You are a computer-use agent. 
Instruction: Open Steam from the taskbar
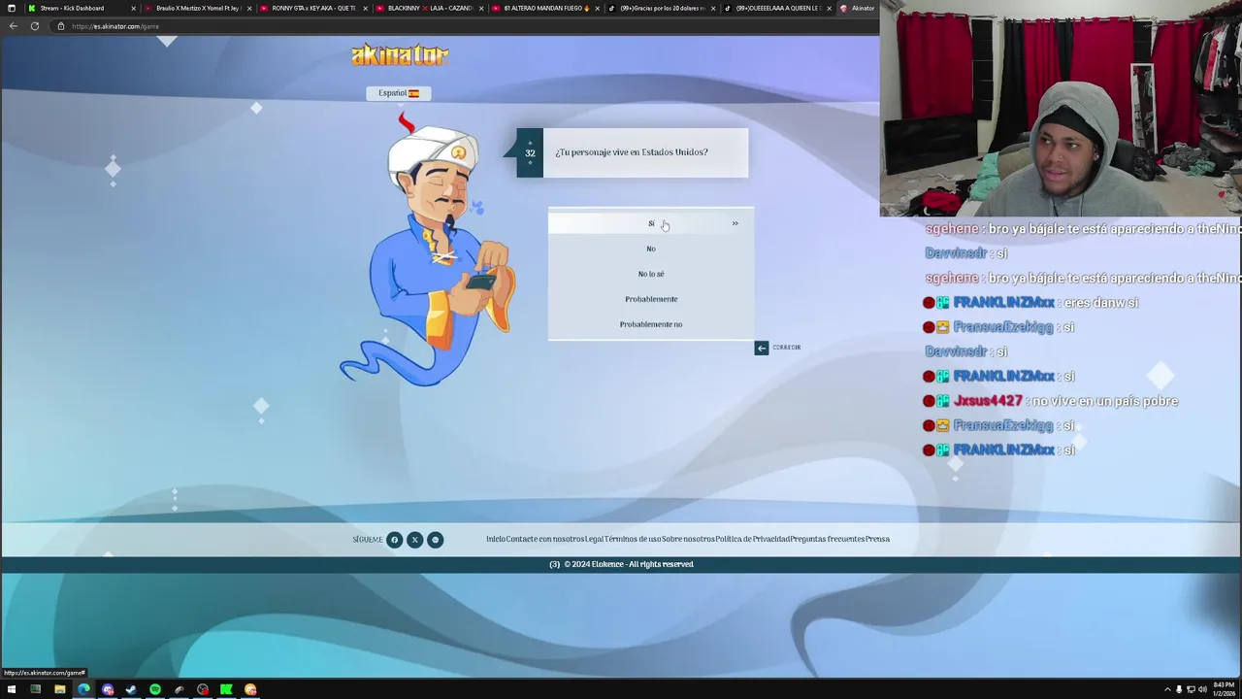coord(131,689)
